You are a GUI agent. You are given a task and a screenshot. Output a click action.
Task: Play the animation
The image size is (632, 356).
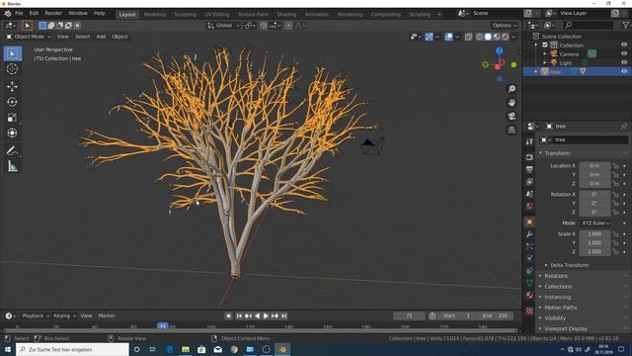(266, 316)
